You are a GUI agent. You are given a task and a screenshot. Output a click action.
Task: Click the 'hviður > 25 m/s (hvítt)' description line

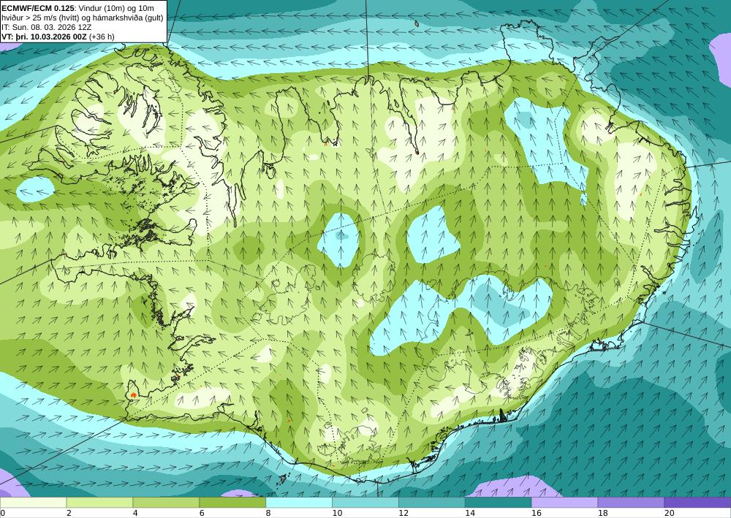coord(82,18)
